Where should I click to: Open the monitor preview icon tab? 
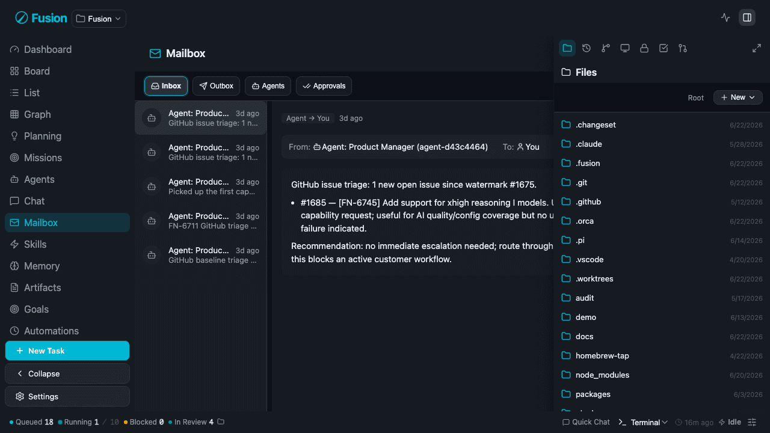coord(625,48)
